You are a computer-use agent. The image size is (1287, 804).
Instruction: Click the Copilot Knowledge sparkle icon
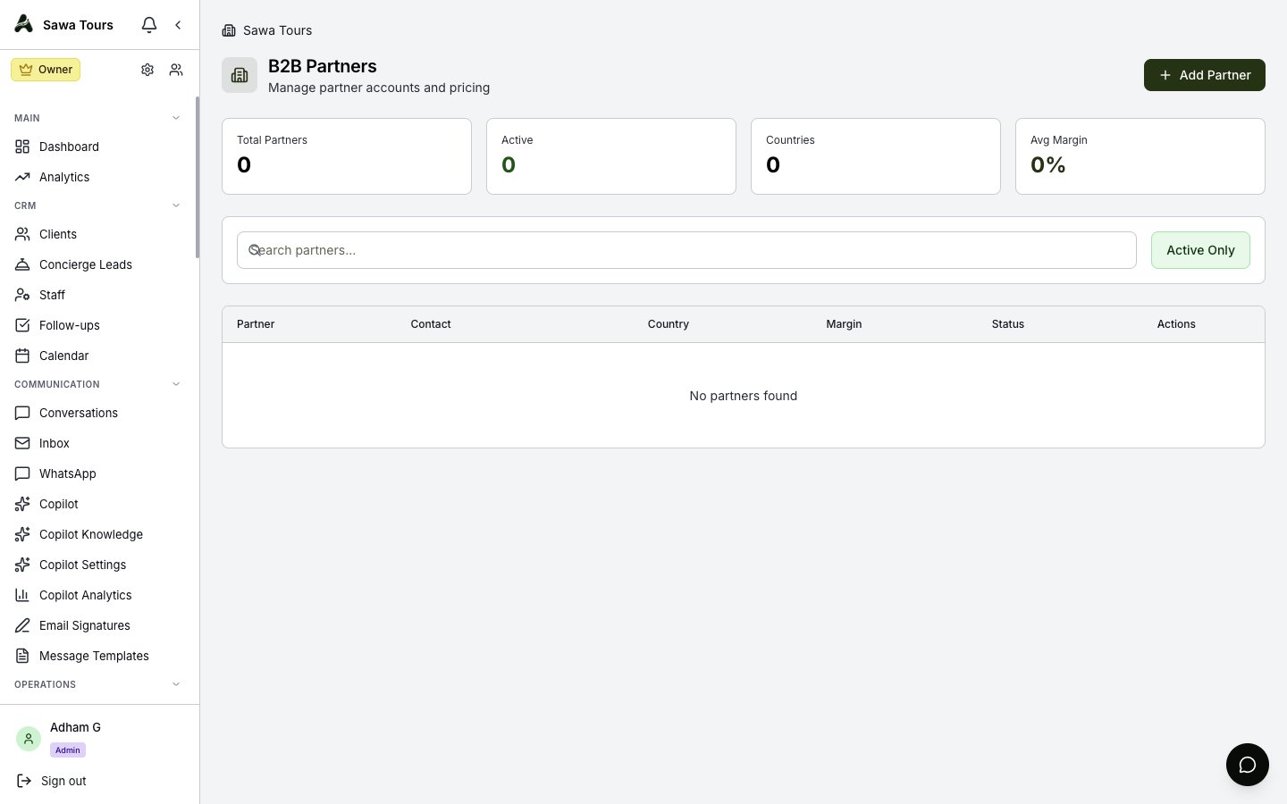[x=22, y=534]
